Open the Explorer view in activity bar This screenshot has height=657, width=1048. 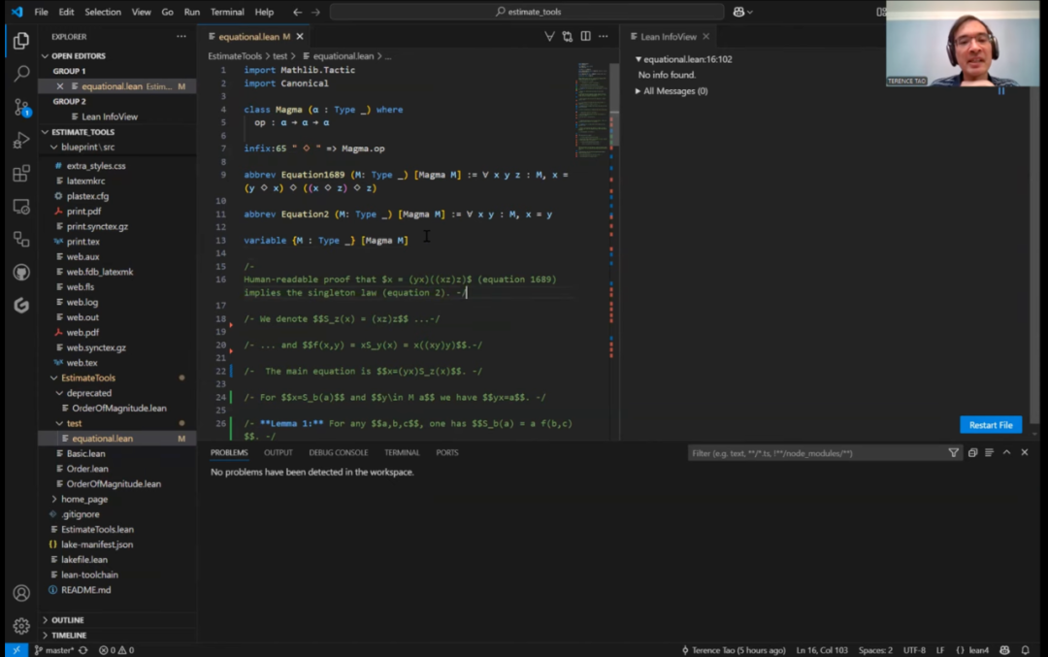[x=21, y=41]
